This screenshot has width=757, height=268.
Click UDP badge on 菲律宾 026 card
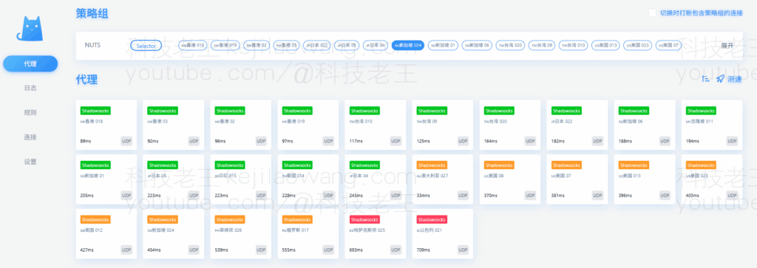(261, 250)
